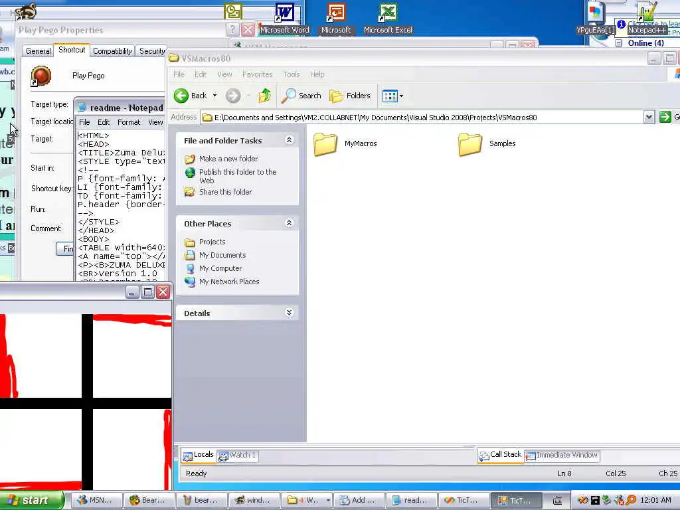
Task: Open Explorer Edit menu
Action: [201, 74]
